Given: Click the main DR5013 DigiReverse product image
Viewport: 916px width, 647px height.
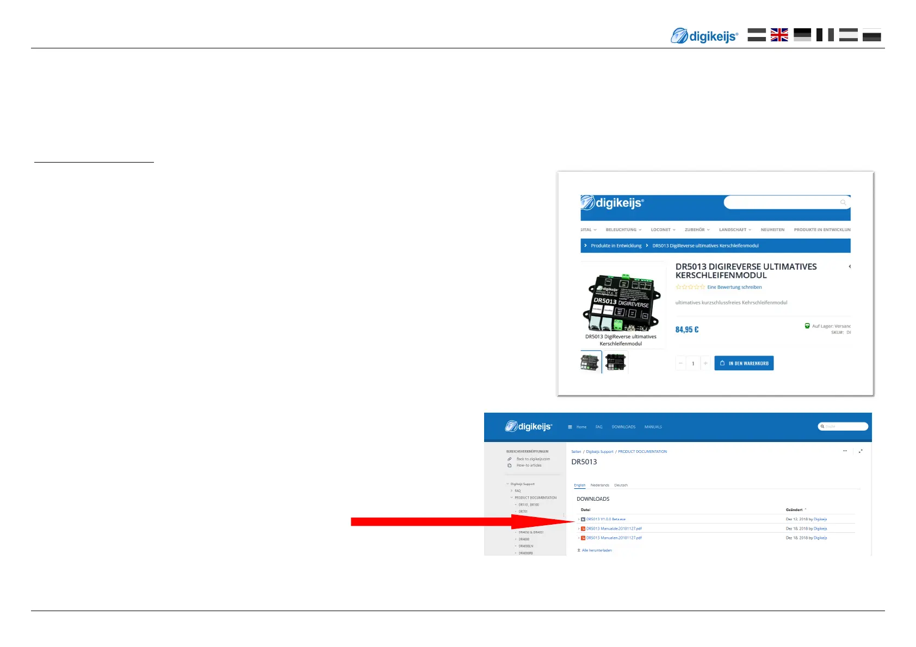Looking at the screenshot, I should click(x=621, y=302).
